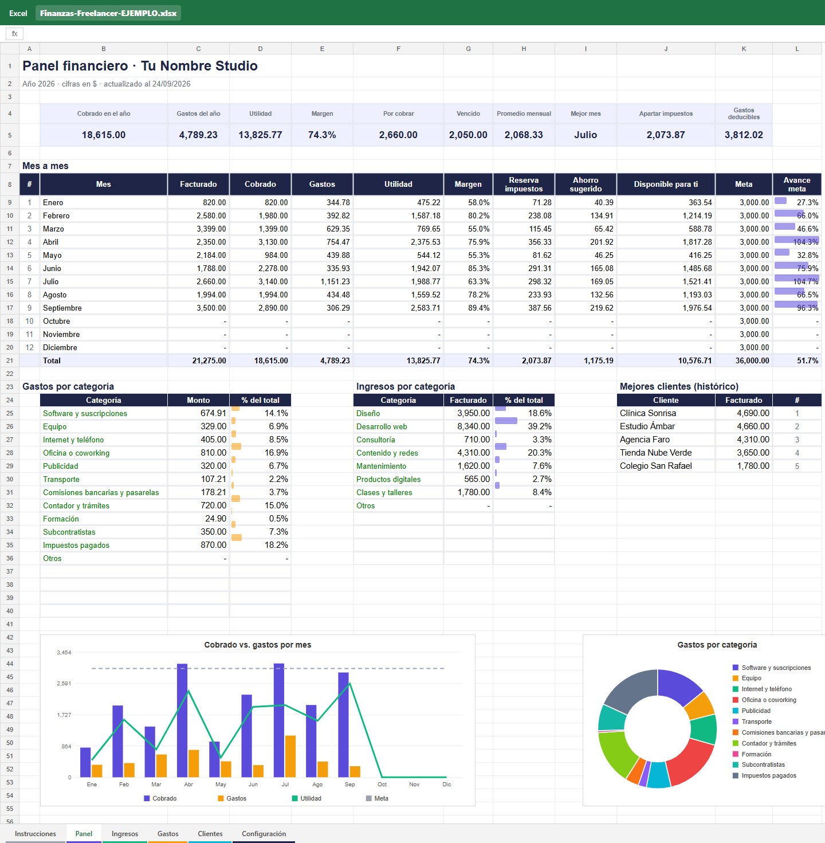Open the Instrucciones sheet tab
The image size is (825, 843).
coord(36,834)
